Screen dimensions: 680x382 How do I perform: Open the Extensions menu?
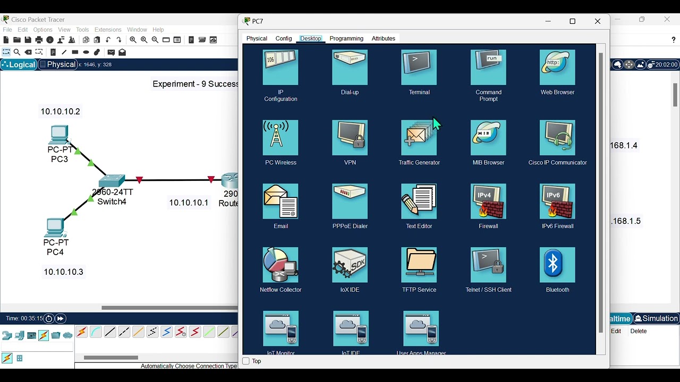(x=108, y=30)
